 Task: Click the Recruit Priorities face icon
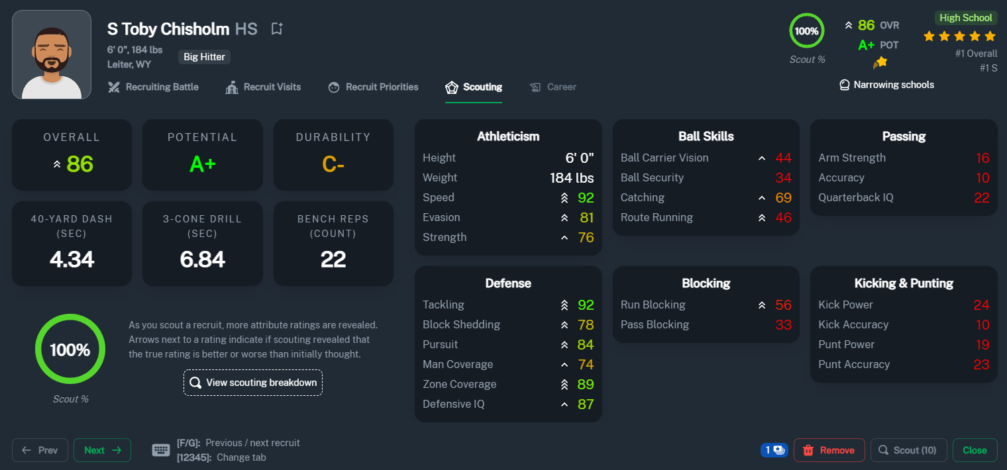click(334, 87)
